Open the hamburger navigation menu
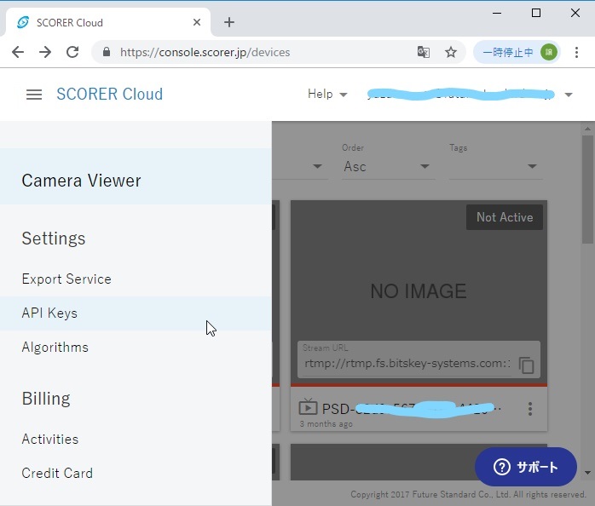 tap(34, 95)
